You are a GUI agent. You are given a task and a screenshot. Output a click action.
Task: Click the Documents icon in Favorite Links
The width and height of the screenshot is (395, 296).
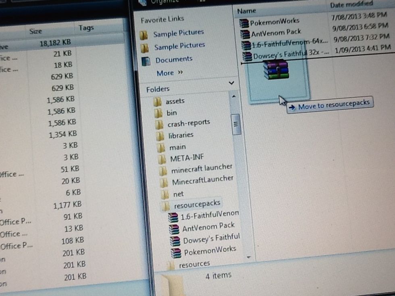[146, 61]
